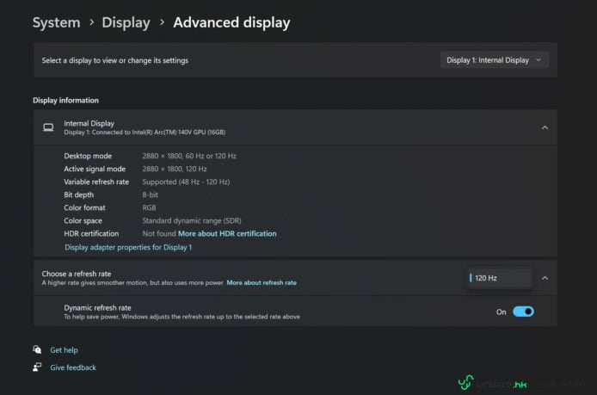
Task: Click the Give feedback icon
Action: click(37, 367)
